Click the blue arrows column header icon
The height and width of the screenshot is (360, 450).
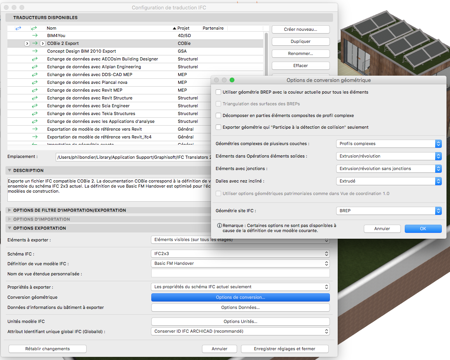18,28
